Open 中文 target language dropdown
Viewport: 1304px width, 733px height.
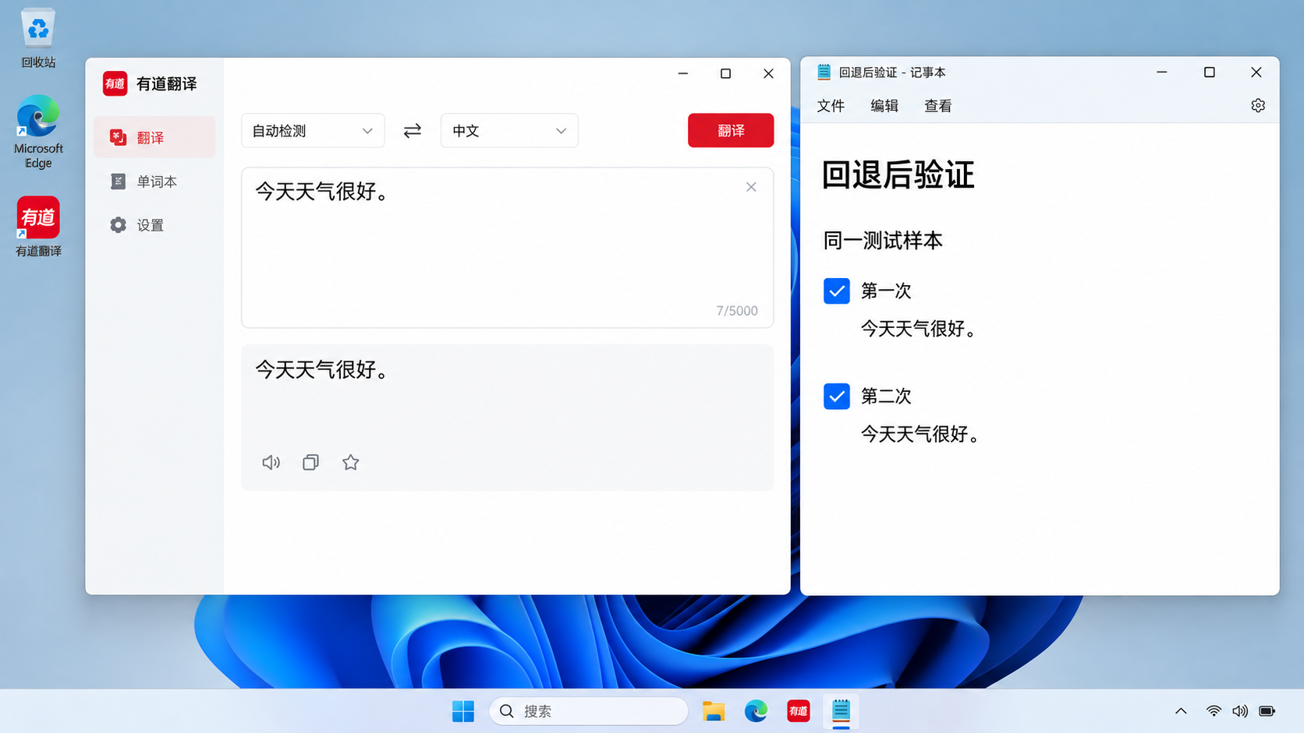click(x=509, y=131)
